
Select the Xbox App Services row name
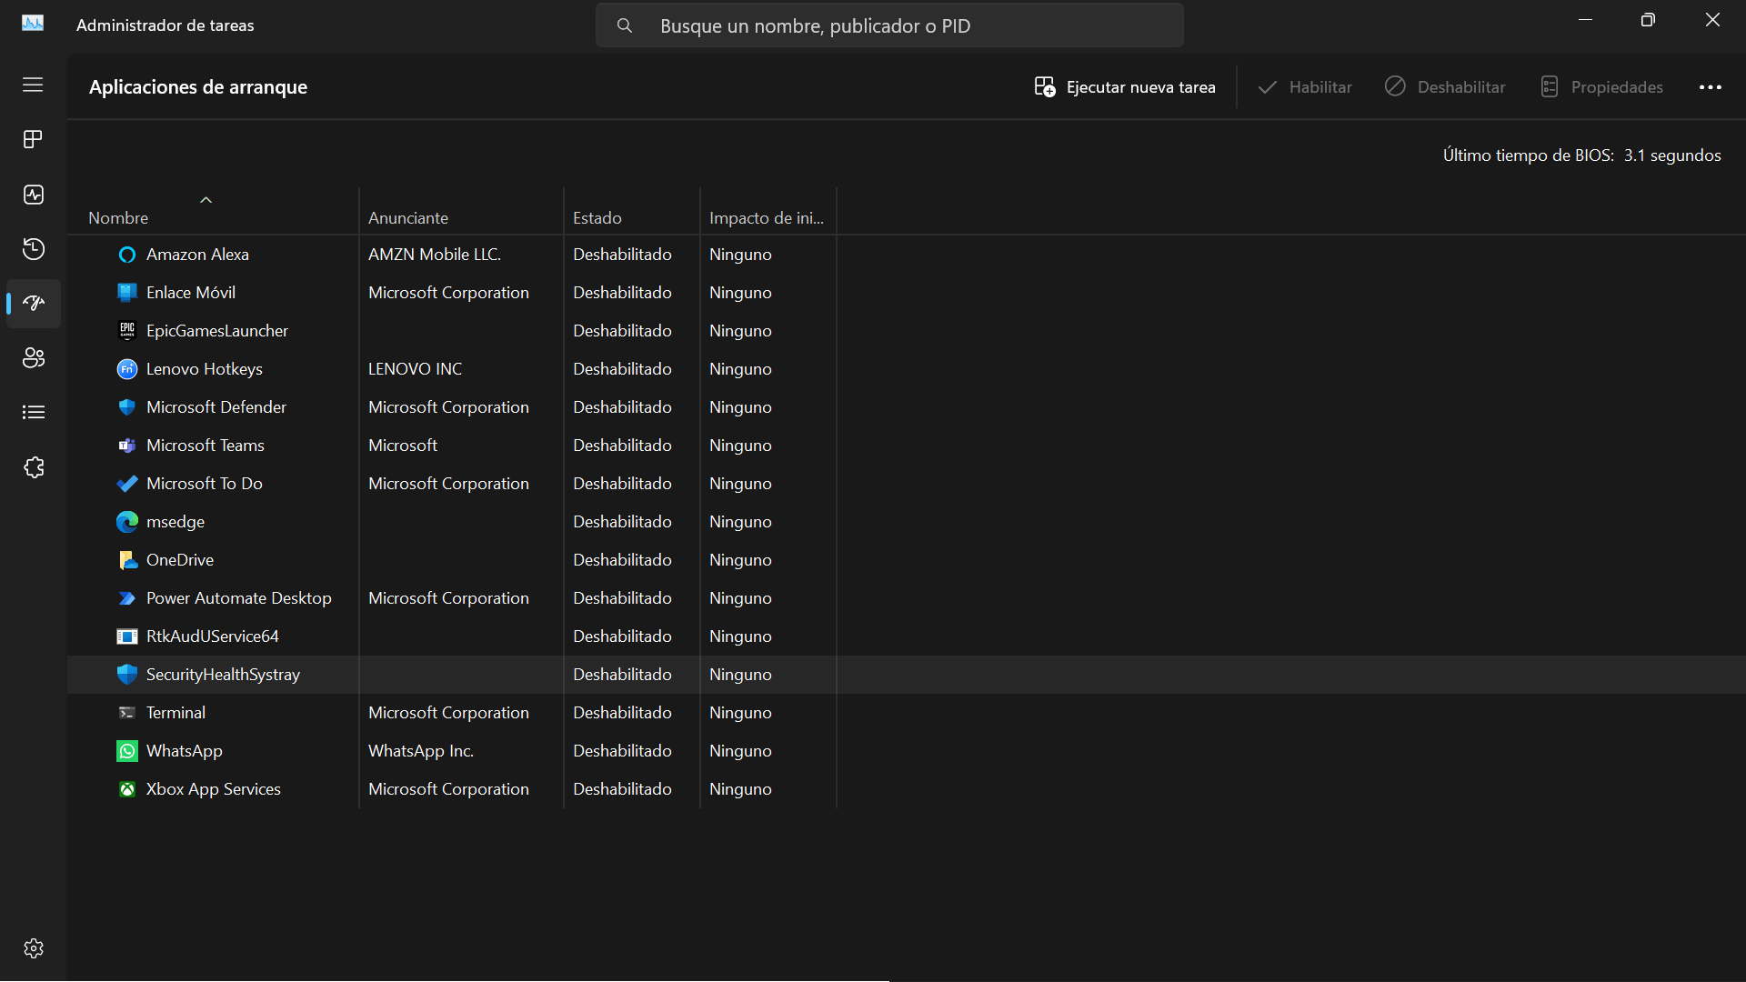pos(214,789)
